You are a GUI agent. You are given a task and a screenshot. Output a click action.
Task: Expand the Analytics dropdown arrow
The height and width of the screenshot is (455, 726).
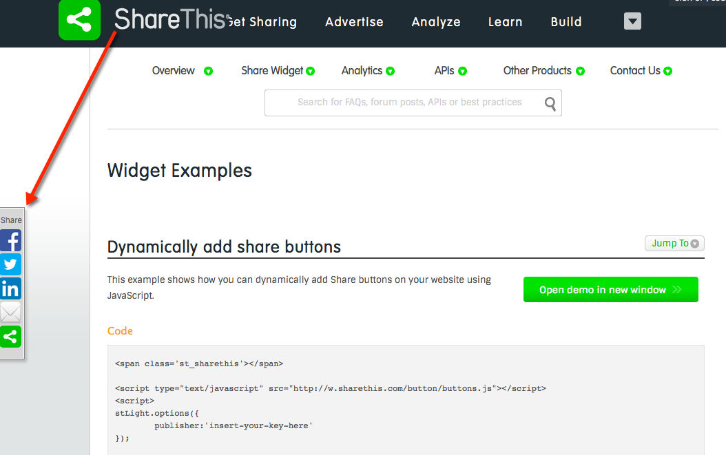pos(391,71)
